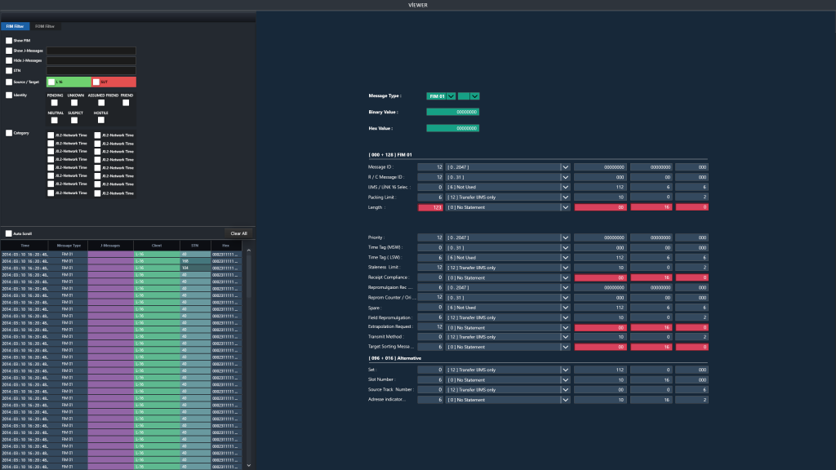Check the STN filter checkbox
836x470 pixels.
click(7, 69)
